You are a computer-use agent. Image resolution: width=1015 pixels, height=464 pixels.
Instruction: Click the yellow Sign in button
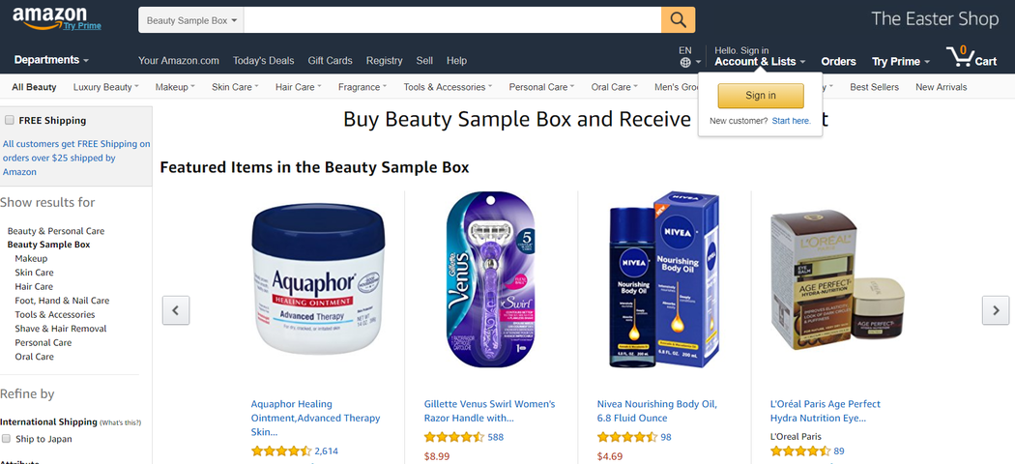point(761,96)
